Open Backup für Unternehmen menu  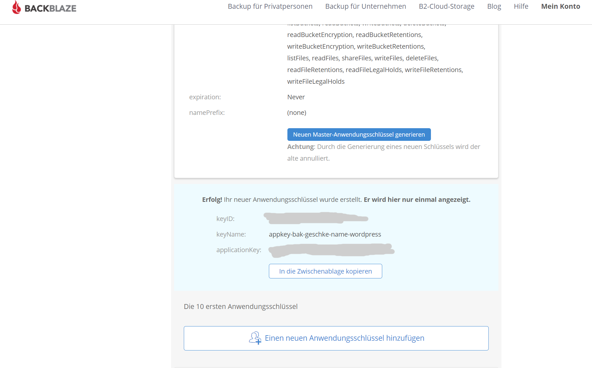(366, 6)
